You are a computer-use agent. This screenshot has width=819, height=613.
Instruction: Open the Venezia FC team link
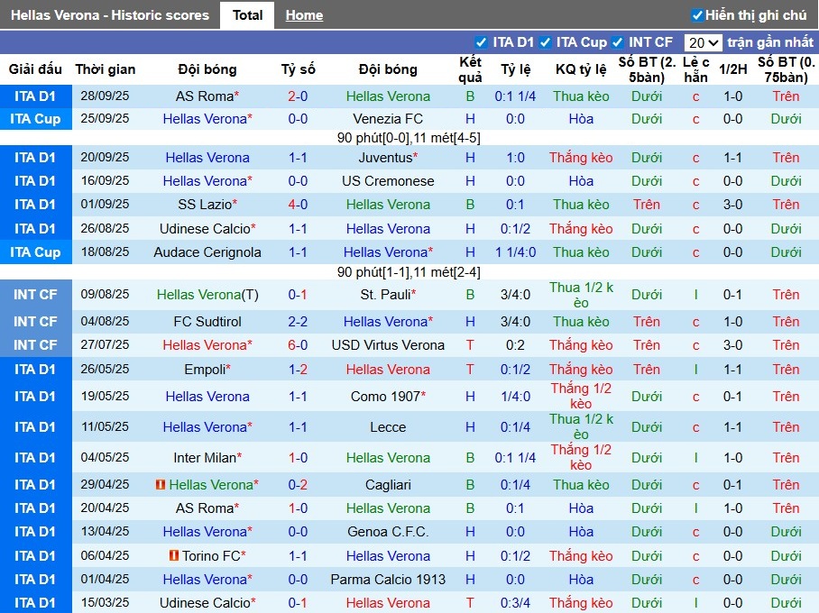pos(388,119)
